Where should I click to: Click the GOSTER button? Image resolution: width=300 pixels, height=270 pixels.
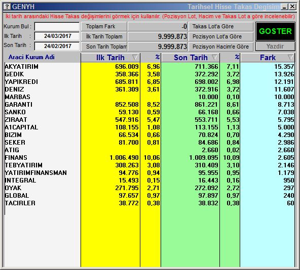(275, 31)
